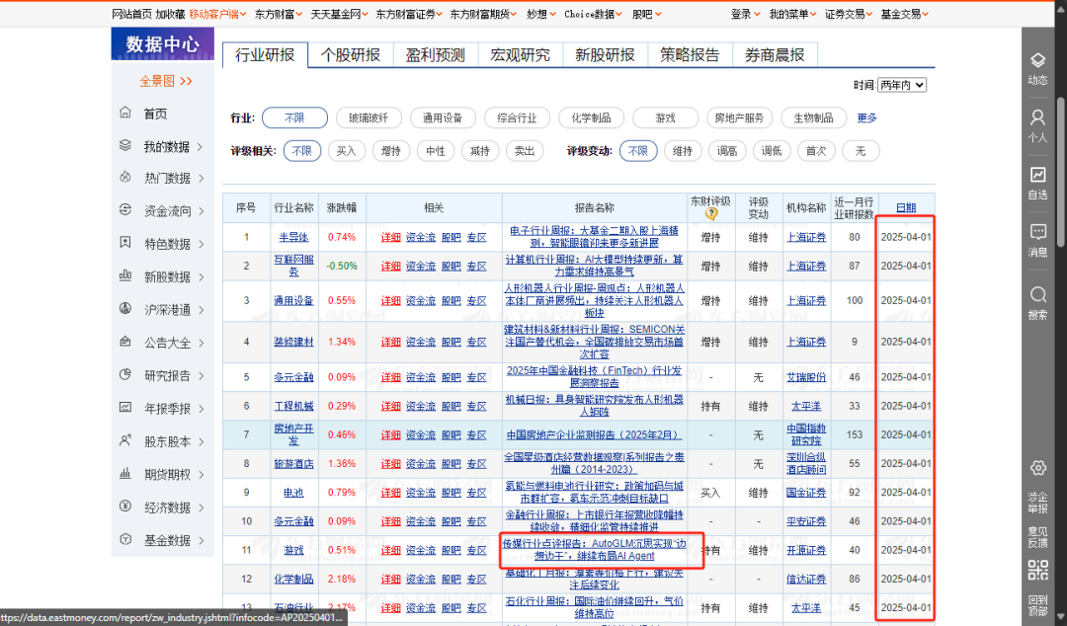Image resolution: width=1067 pixels, height=626 pixels.
Task: Switch to the 宏观研究 tab
Action: click(521, 55)
